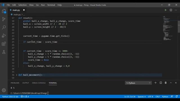Viewport: 180px width, 101px height.
Task: Open the Explorer view in activity bar
Action: point(4,11)
